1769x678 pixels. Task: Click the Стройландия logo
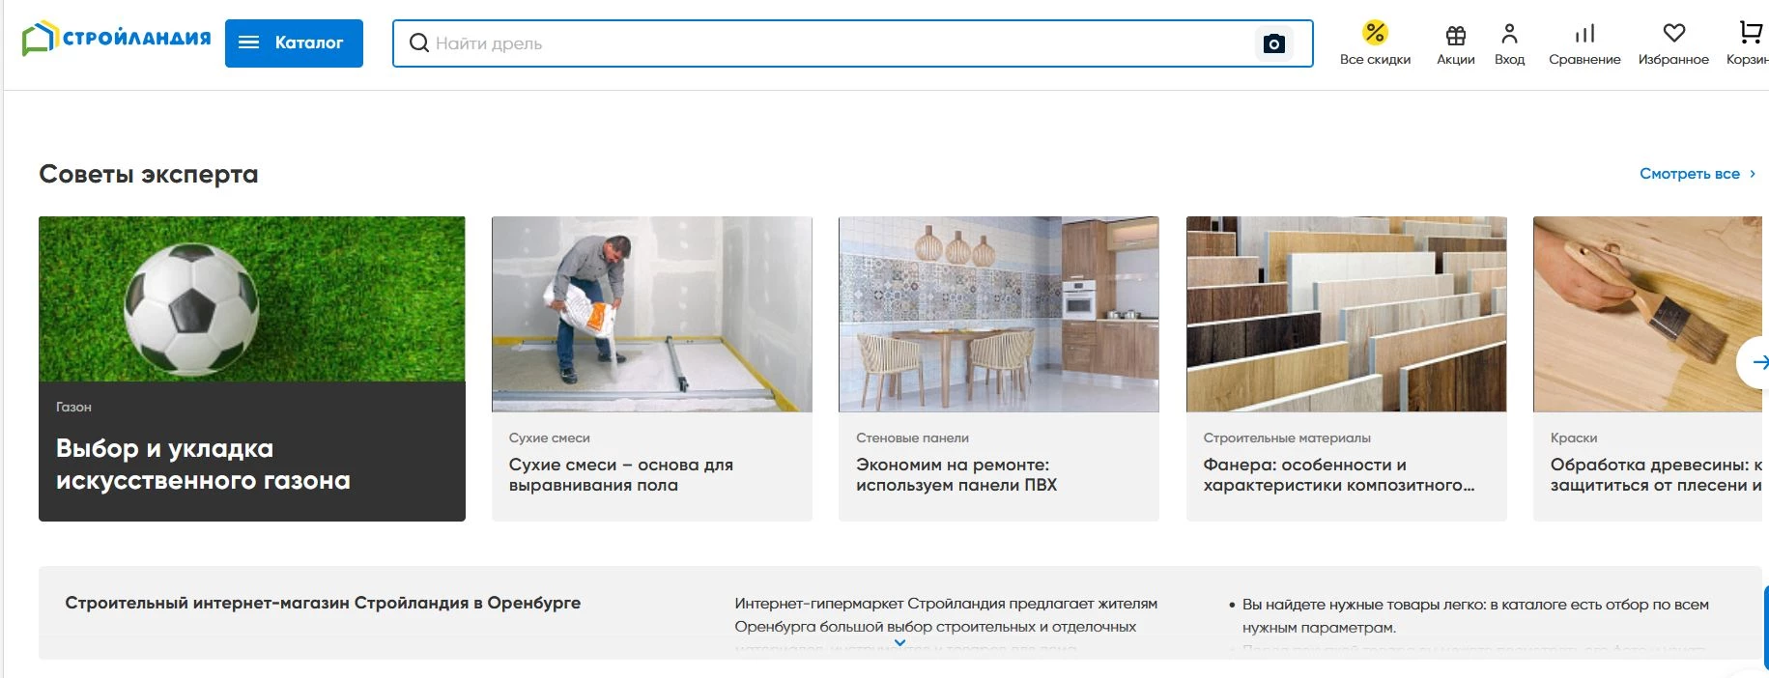[x=116, y=40]
